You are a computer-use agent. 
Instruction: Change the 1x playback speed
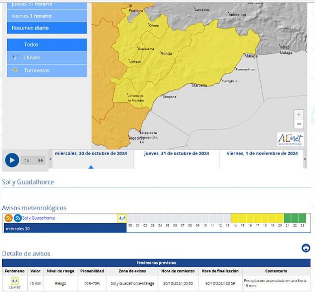pos(27,160)
